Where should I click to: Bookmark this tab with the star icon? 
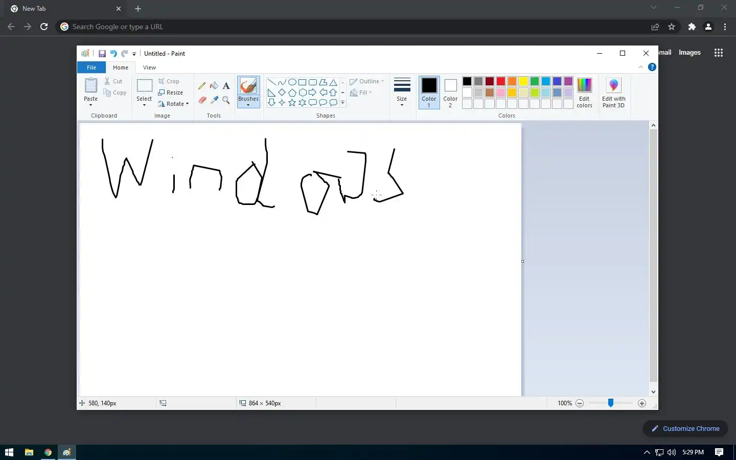tap(672, 27)
